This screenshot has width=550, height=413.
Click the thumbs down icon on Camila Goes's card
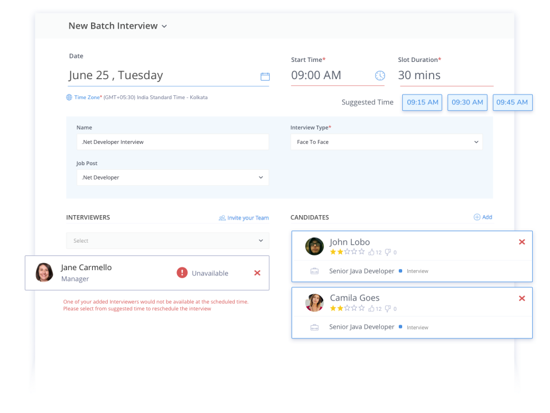point(388,309)
